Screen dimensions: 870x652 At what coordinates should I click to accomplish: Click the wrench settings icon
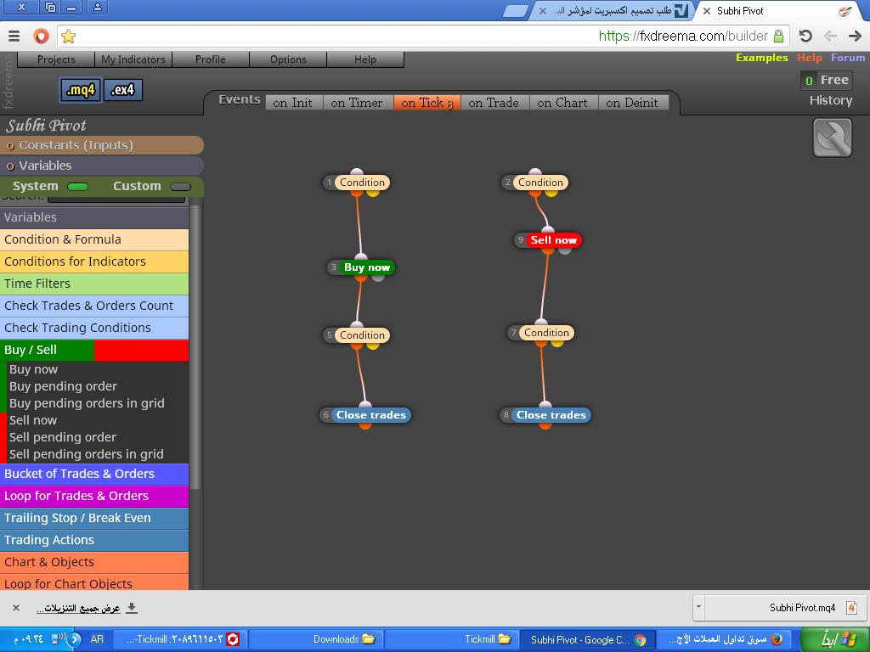point(832,138)
